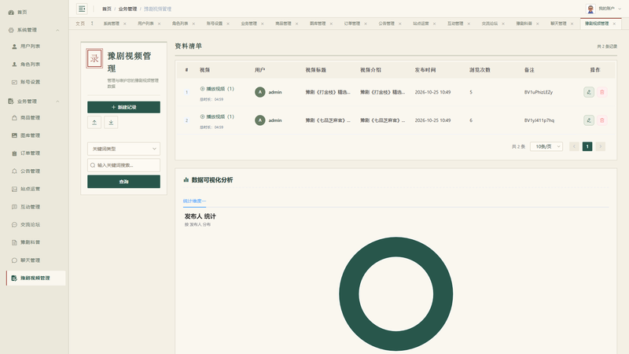Click remark cell BV1yJ411p7hq
This screenshot has width=629, height=354.
point(539,120)
